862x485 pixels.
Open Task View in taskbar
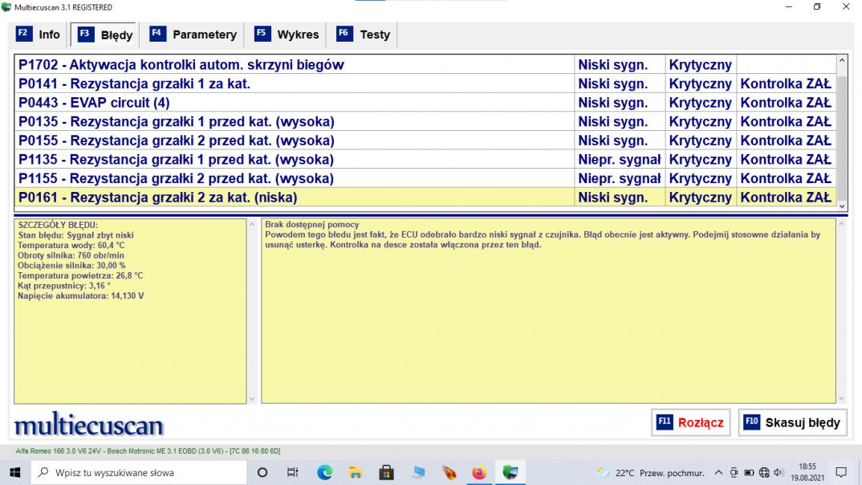tap(293, 473)
